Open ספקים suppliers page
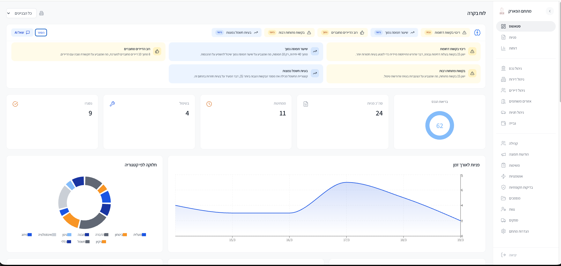 (x=526, y=220)
